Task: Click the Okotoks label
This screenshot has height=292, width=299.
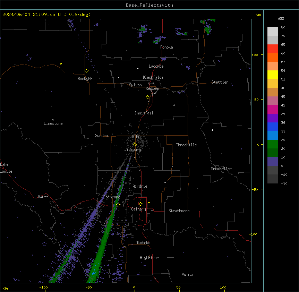Action: pos(143,243)
